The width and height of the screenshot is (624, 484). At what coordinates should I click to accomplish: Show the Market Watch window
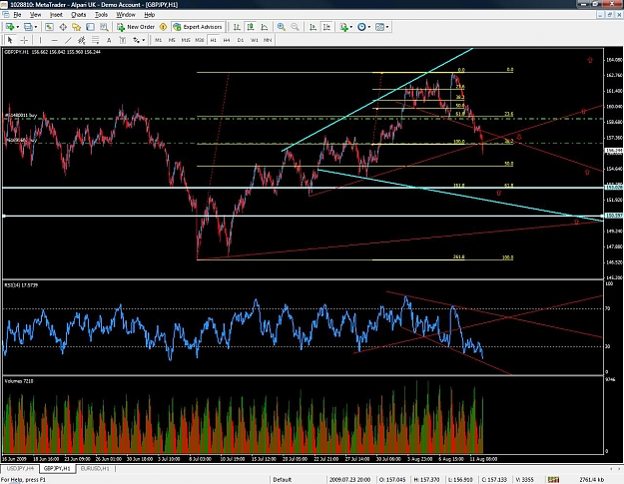click(49, 27)
